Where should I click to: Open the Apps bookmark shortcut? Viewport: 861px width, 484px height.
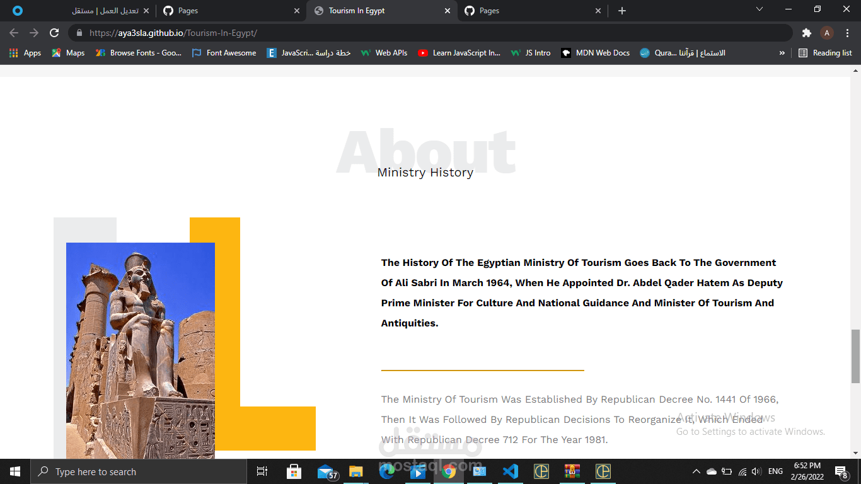25,53
